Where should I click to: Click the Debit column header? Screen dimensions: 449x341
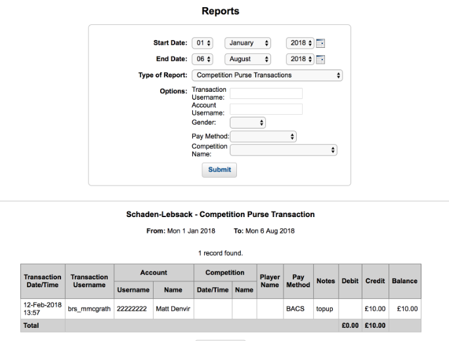coord(351,281)
